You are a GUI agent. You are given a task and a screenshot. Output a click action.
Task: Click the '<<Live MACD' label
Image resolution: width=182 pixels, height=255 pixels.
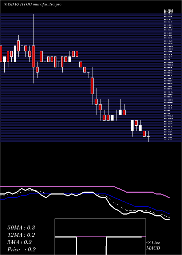tap(153, 246)
